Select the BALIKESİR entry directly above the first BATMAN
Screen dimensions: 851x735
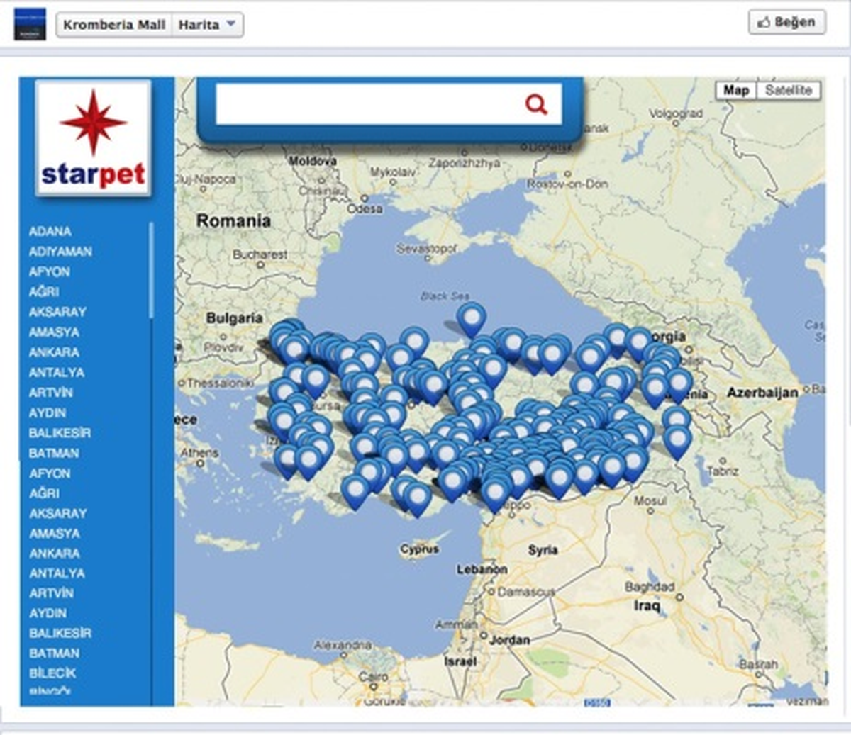(60, 432)
